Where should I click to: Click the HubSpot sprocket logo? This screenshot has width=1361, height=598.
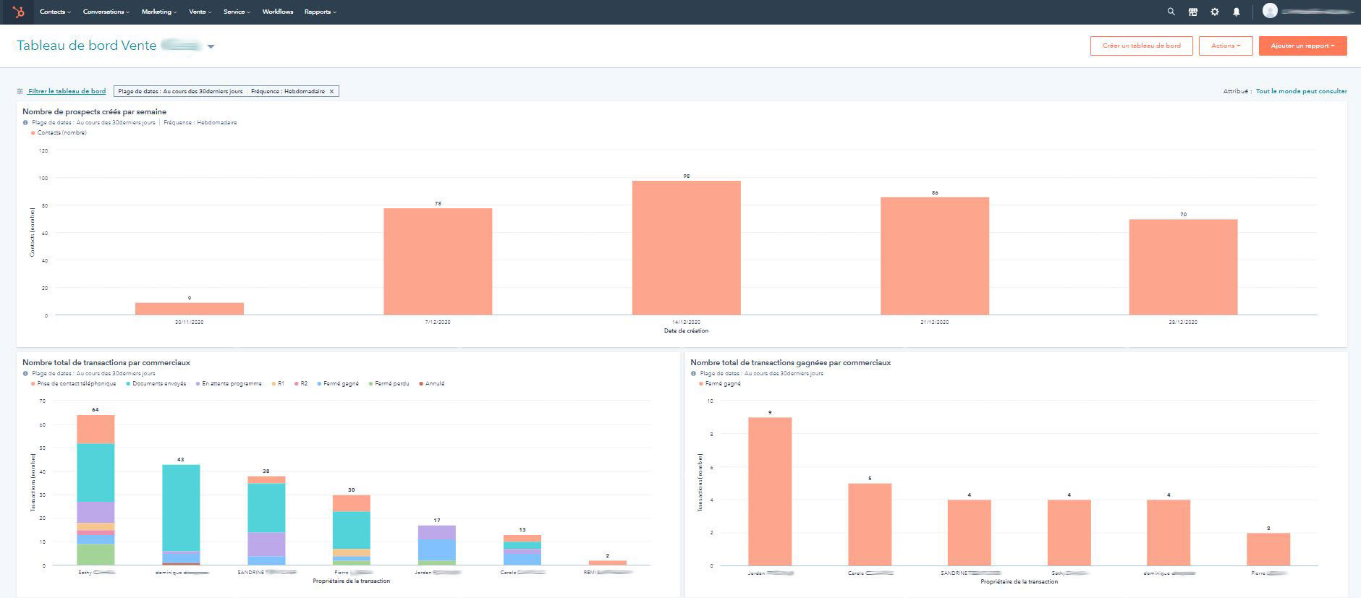[x=19, y=12]
